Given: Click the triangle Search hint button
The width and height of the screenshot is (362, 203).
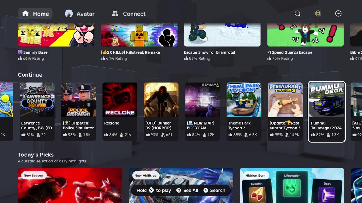Looking at the screenshot, I should tap(214, 190).
